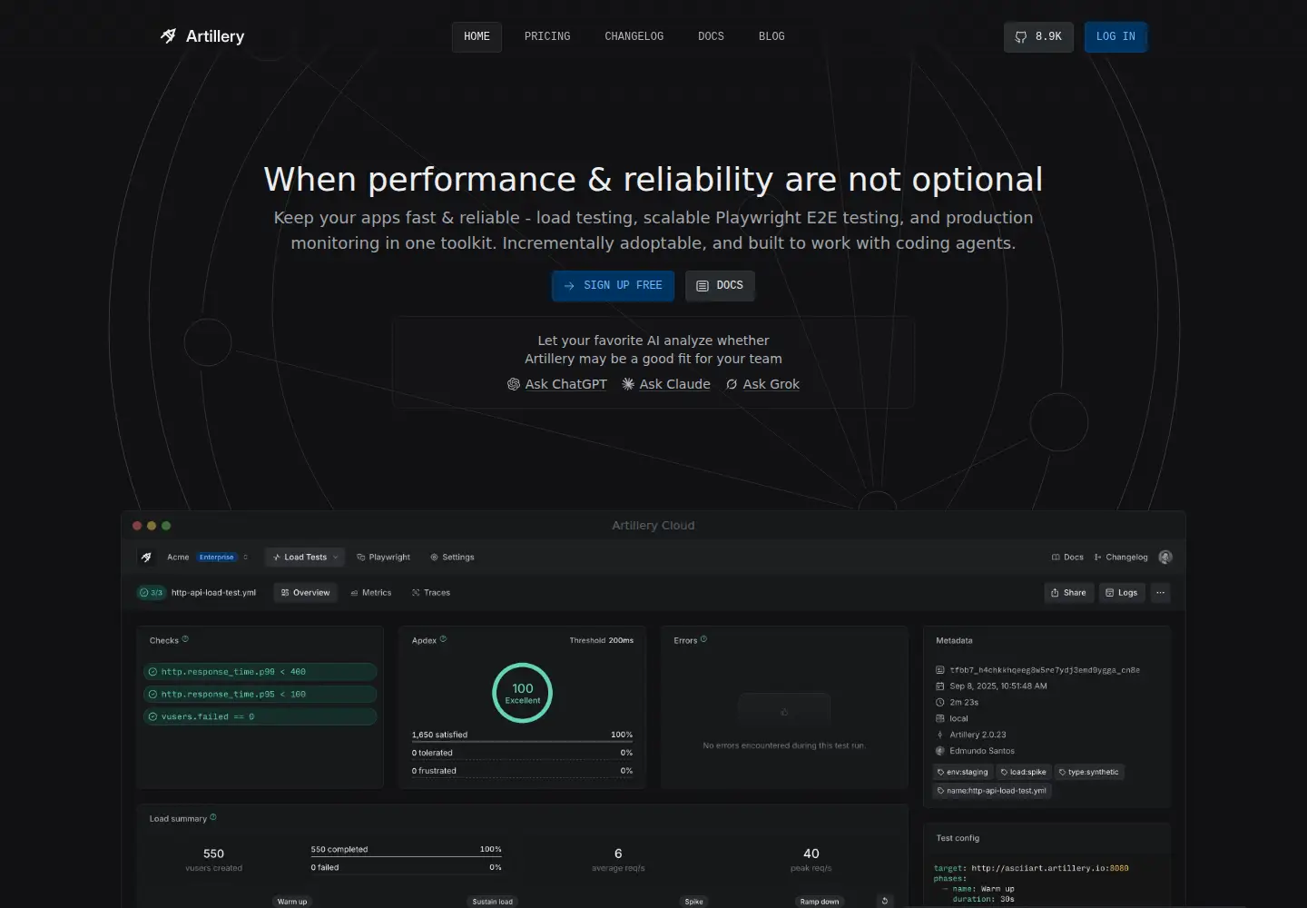
Task: Open the BLOG nav item
Action: click(x=771, y=36)
